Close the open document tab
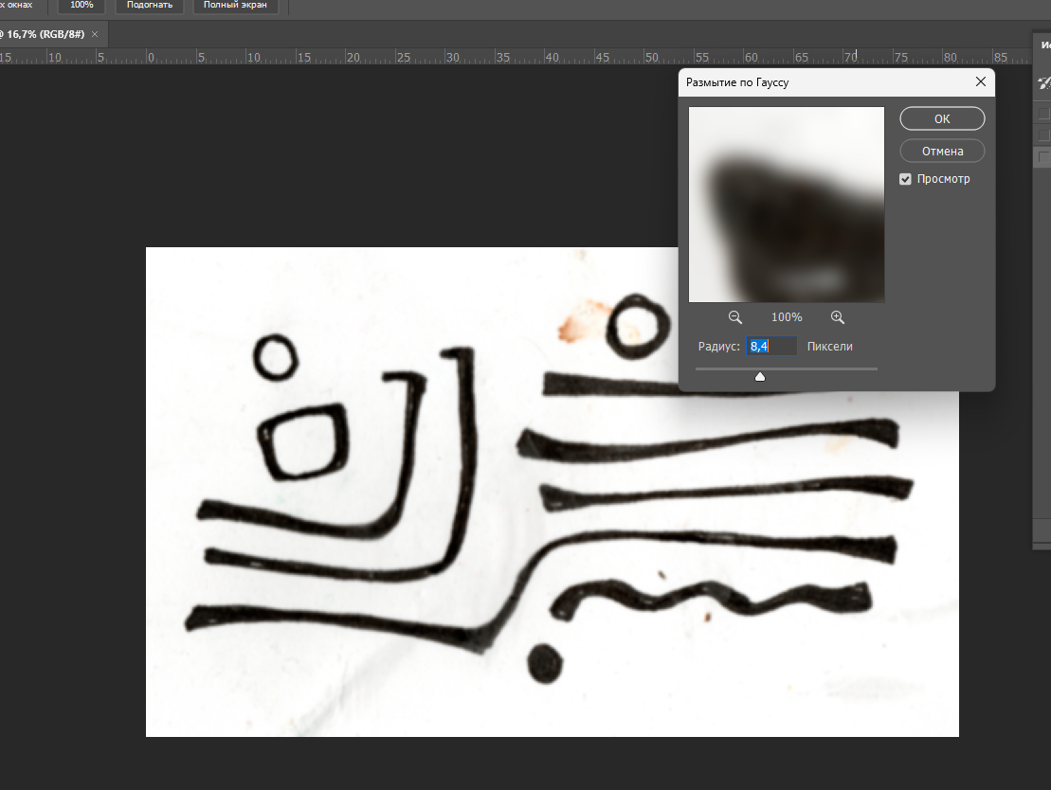Screen dimensions: 1051x790 click(95, 34)
